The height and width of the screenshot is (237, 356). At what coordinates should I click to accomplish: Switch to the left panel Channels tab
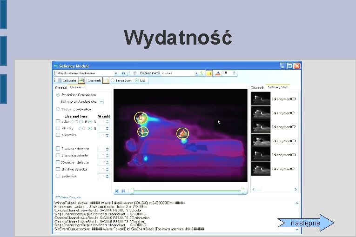click(x=77, y=87)
